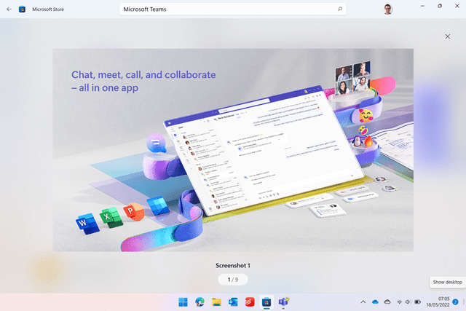The height and width of the screenshot is (311, 466).
Task: Focus the Microsoft Teams search field
Action: pyautogui.click(x=233, y=9)
